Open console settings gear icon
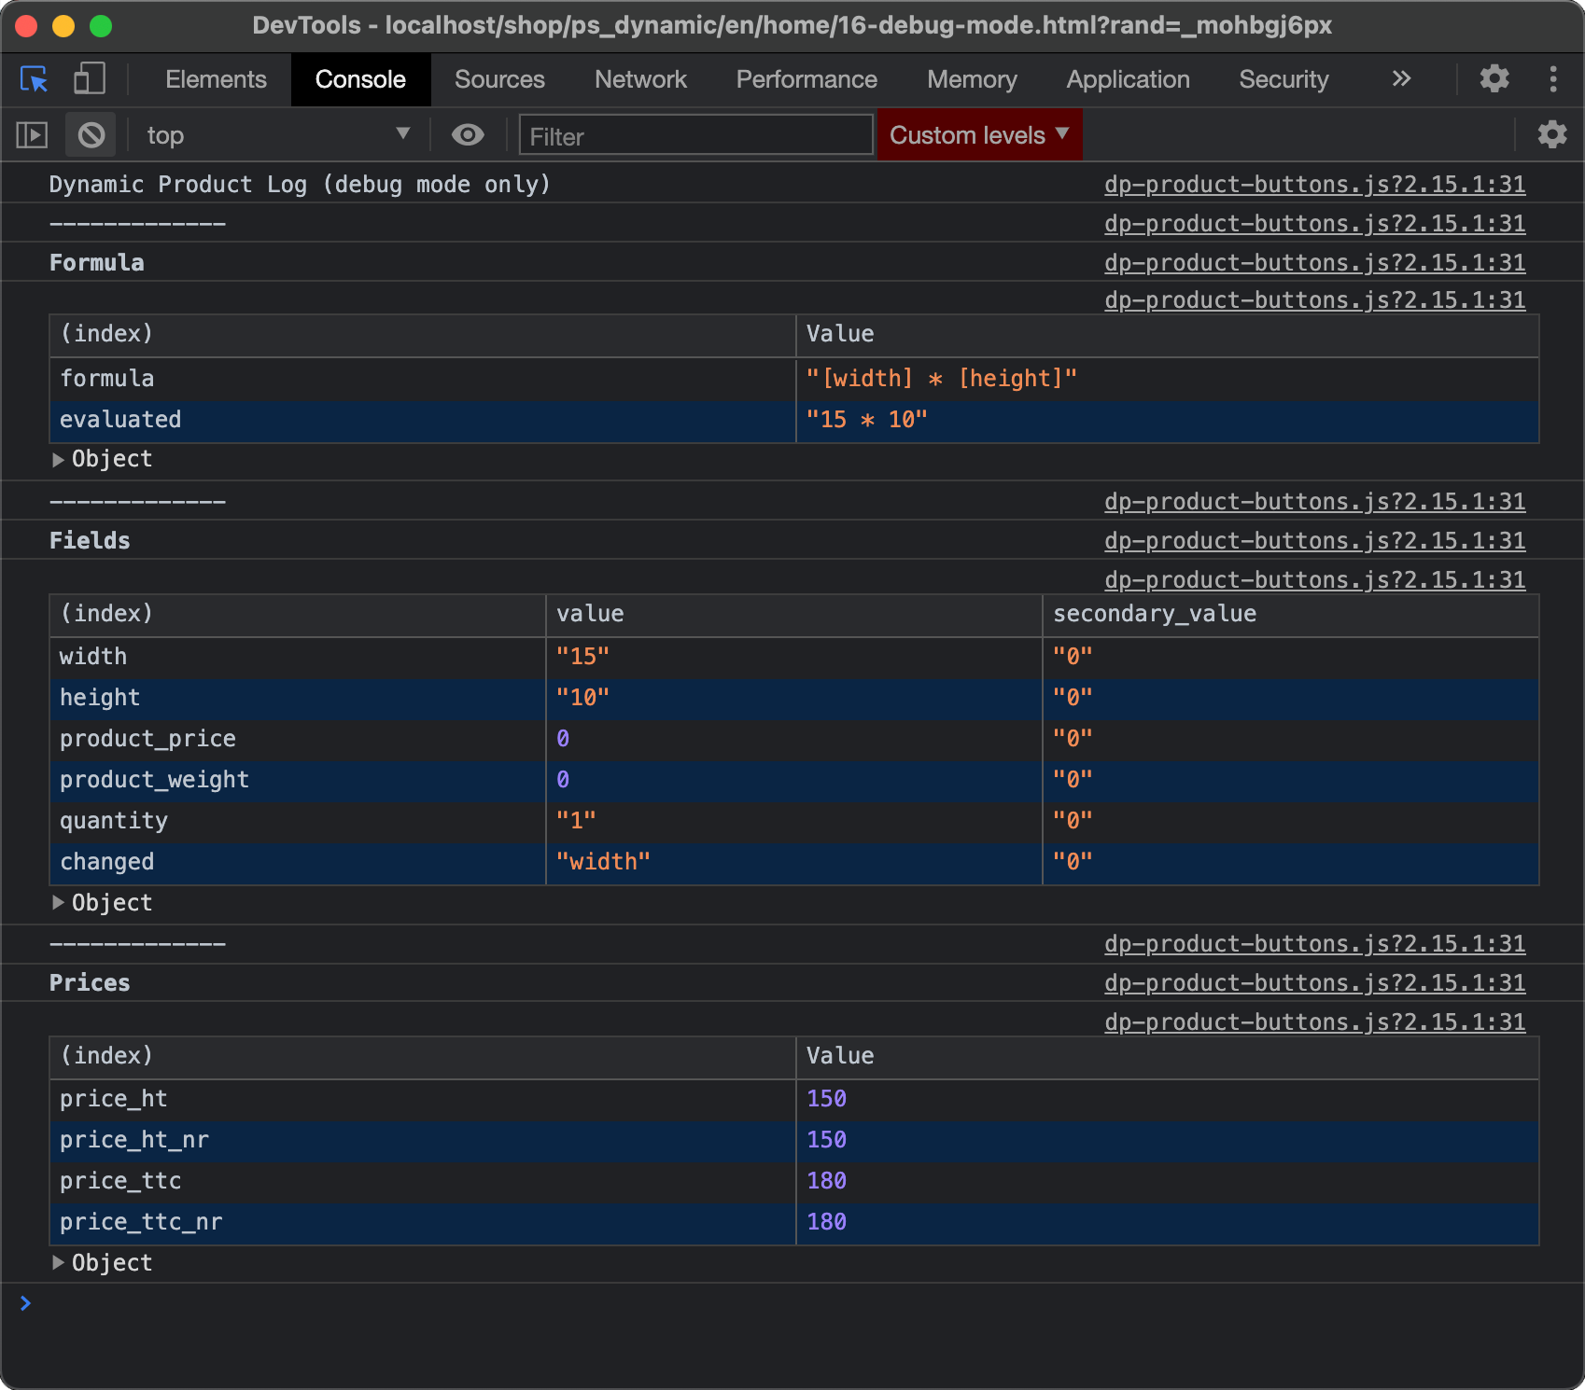The height and width of the screenshot is (1390, 1585). tap(1552, 134)
